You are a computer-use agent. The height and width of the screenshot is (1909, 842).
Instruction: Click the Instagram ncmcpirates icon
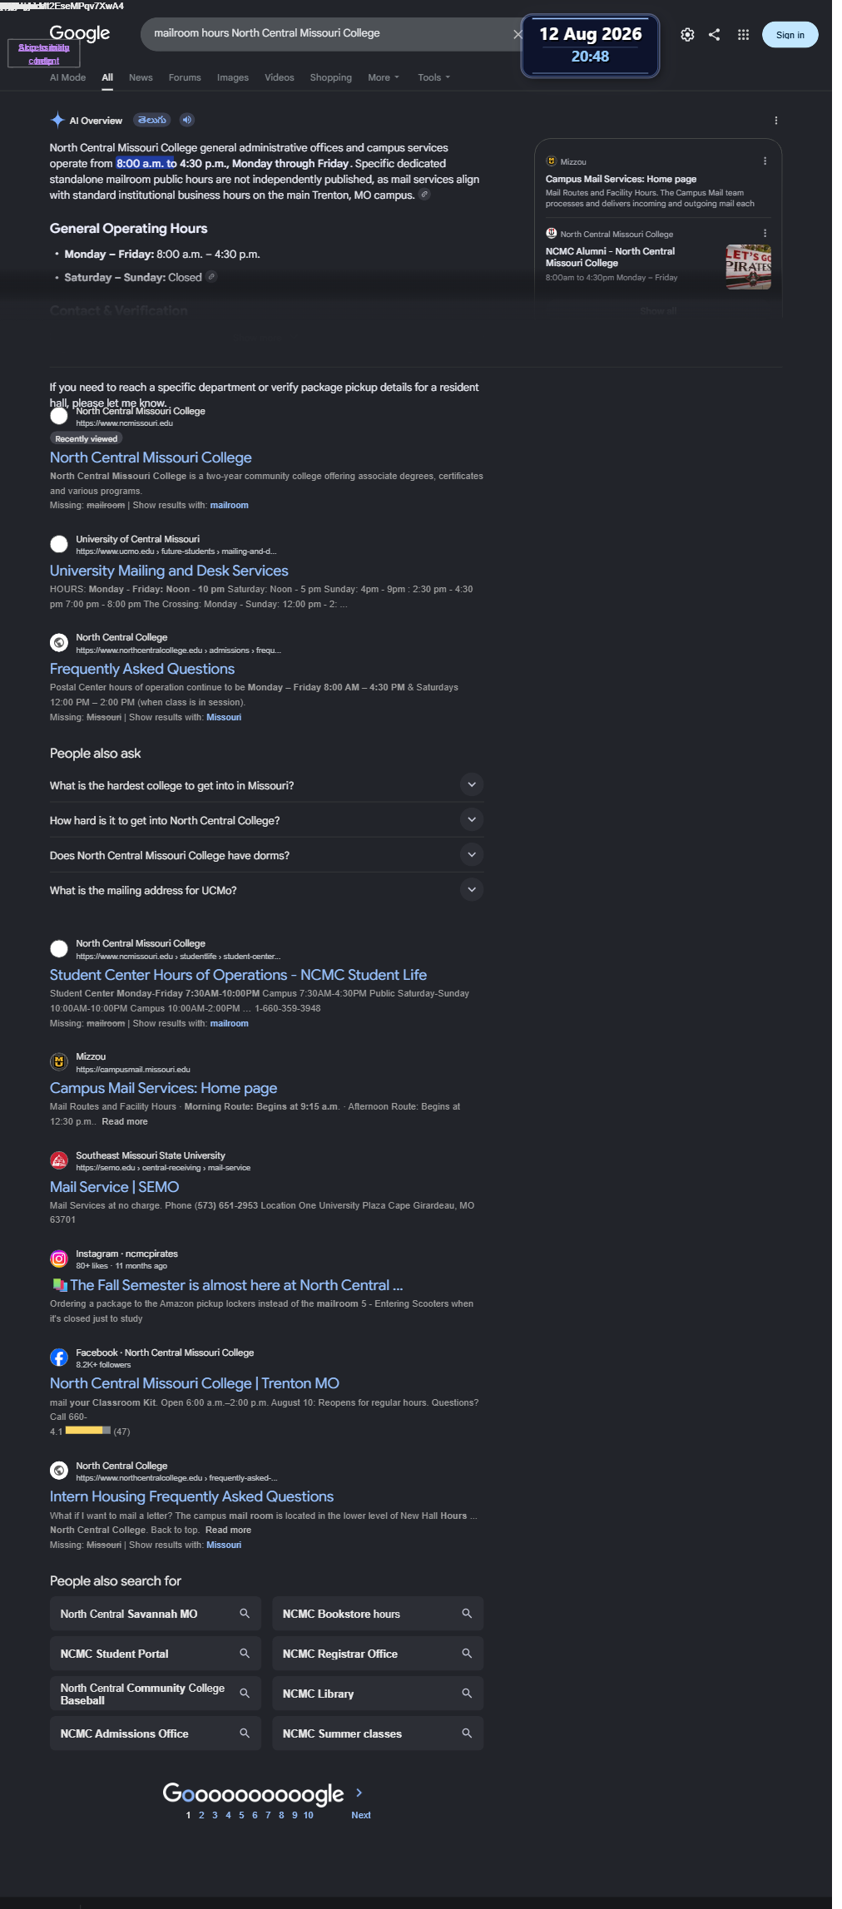coord(59,1259)
